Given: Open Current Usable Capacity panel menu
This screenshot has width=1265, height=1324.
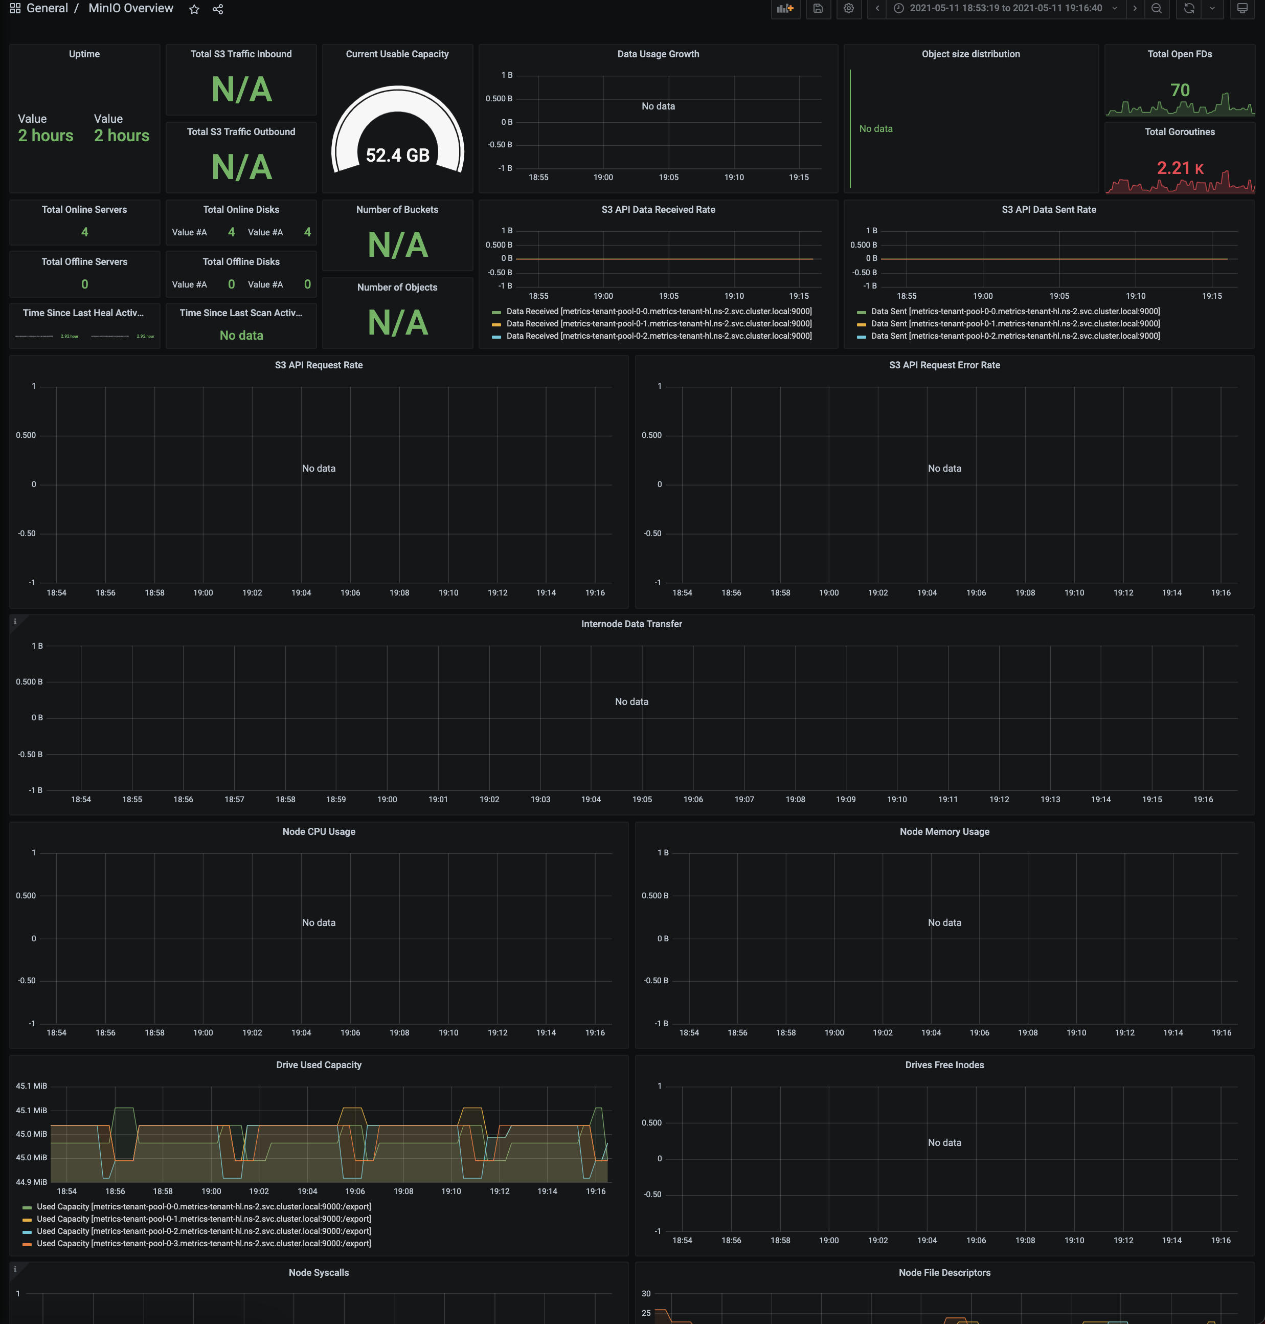Looking at the screenshot, I should tap(397, 54).
